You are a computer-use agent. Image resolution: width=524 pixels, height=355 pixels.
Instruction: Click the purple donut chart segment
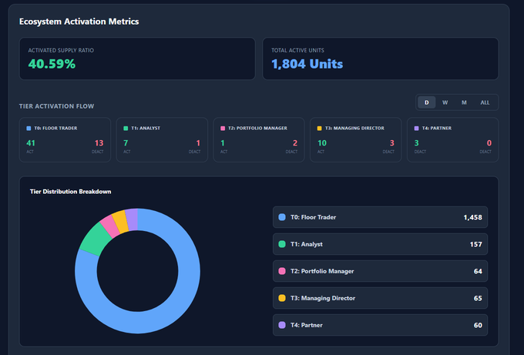[132, 219]
